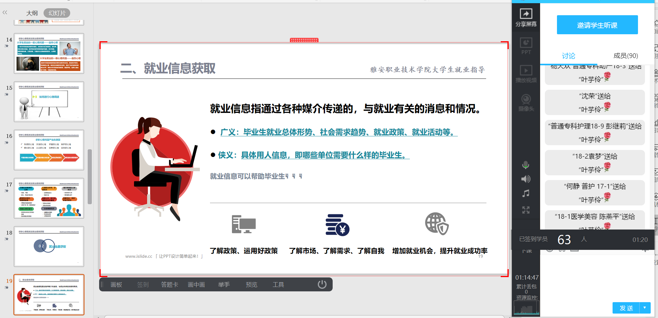Toggle 画中画 picture-in-picture mode

pyautogui.click(x=196, y=285)
